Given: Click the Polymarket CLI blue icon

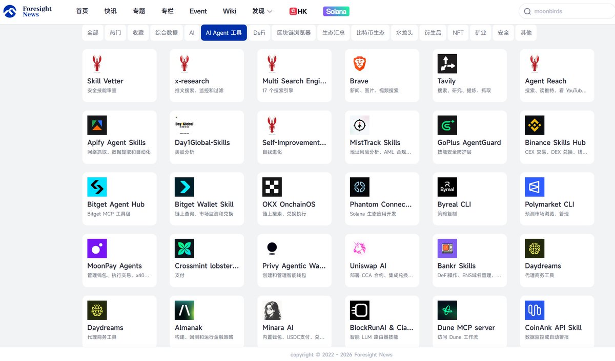Looking at the screenshot, I should tap(535, 187).
